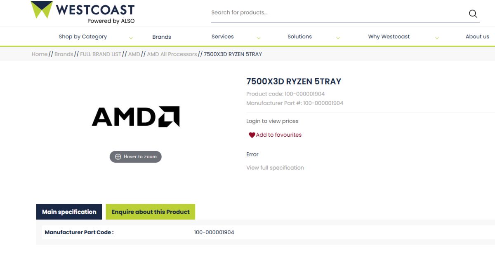Switch to Main specification tab
Image resolution: width=495 pixels, height=259 pixels.
tap(69, 212)
